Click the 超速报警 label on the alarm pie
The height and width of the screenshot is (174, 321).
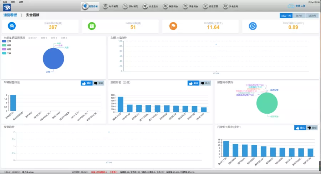pyautogui.click(x=274, y=90)
